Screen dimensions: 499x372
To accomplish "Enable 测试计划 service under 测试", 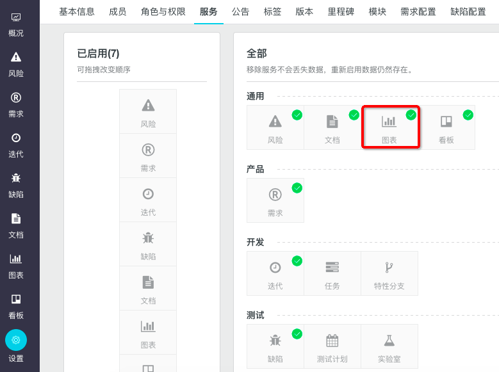I will coord(332,346).
